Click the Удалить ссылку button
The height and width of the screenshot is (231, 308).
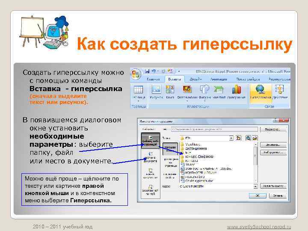coord(273,186)
